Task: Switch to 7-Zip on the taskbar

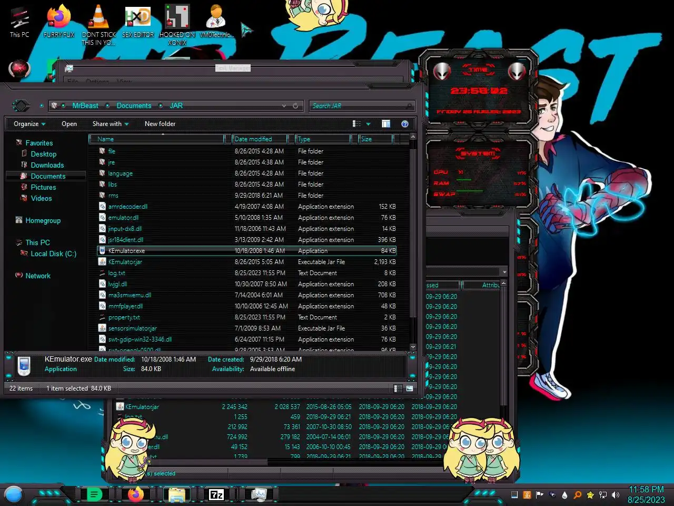Action: pos(216,494)
